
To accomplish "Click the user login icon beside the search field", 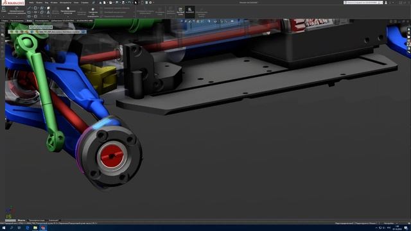I will click(x=386, y=3).
